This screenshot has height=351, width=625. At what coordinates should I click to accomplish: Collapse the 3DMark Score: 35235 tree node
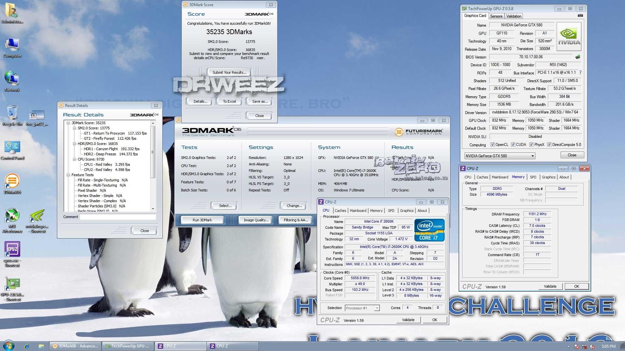(x=68, y=123)
